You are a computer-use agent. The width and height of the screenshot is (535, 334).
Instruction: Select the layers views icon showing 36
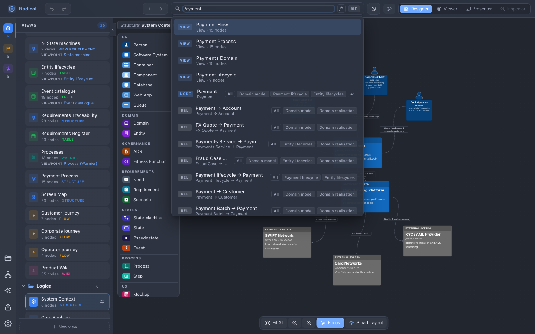point(8,28)
